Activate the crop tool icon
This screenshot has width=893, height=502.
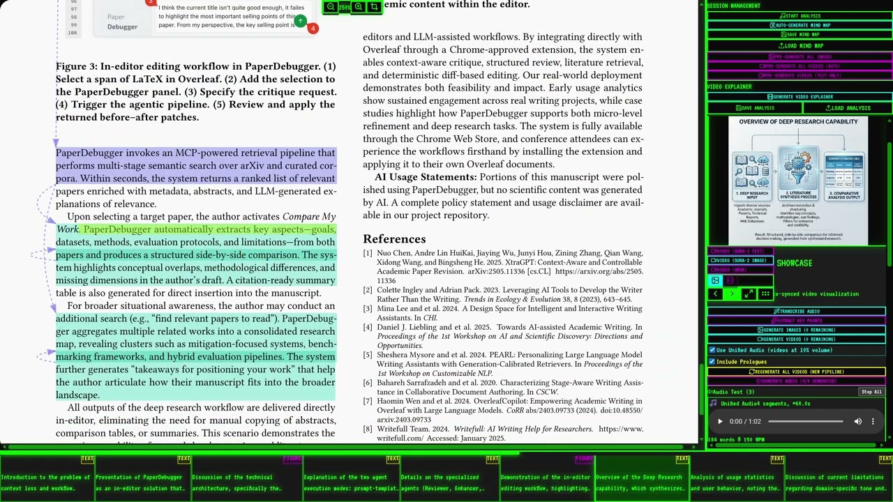pyautogui.click(x=374, y=7)
